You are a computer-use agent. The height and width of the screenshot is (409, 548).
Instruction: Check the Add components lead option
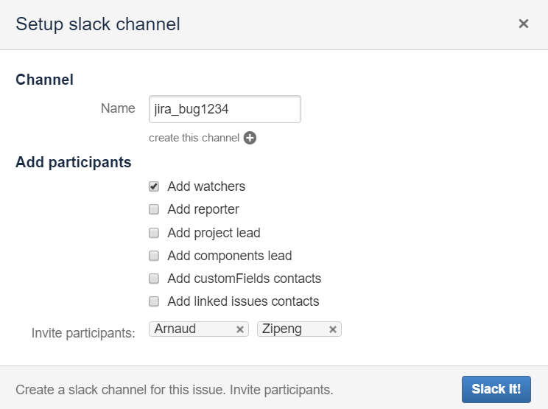154,256
